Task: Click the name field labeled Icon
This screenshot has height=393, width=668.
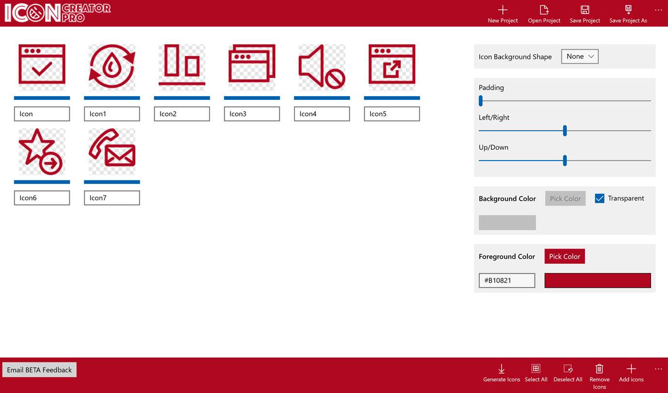Action: [42, 114]
